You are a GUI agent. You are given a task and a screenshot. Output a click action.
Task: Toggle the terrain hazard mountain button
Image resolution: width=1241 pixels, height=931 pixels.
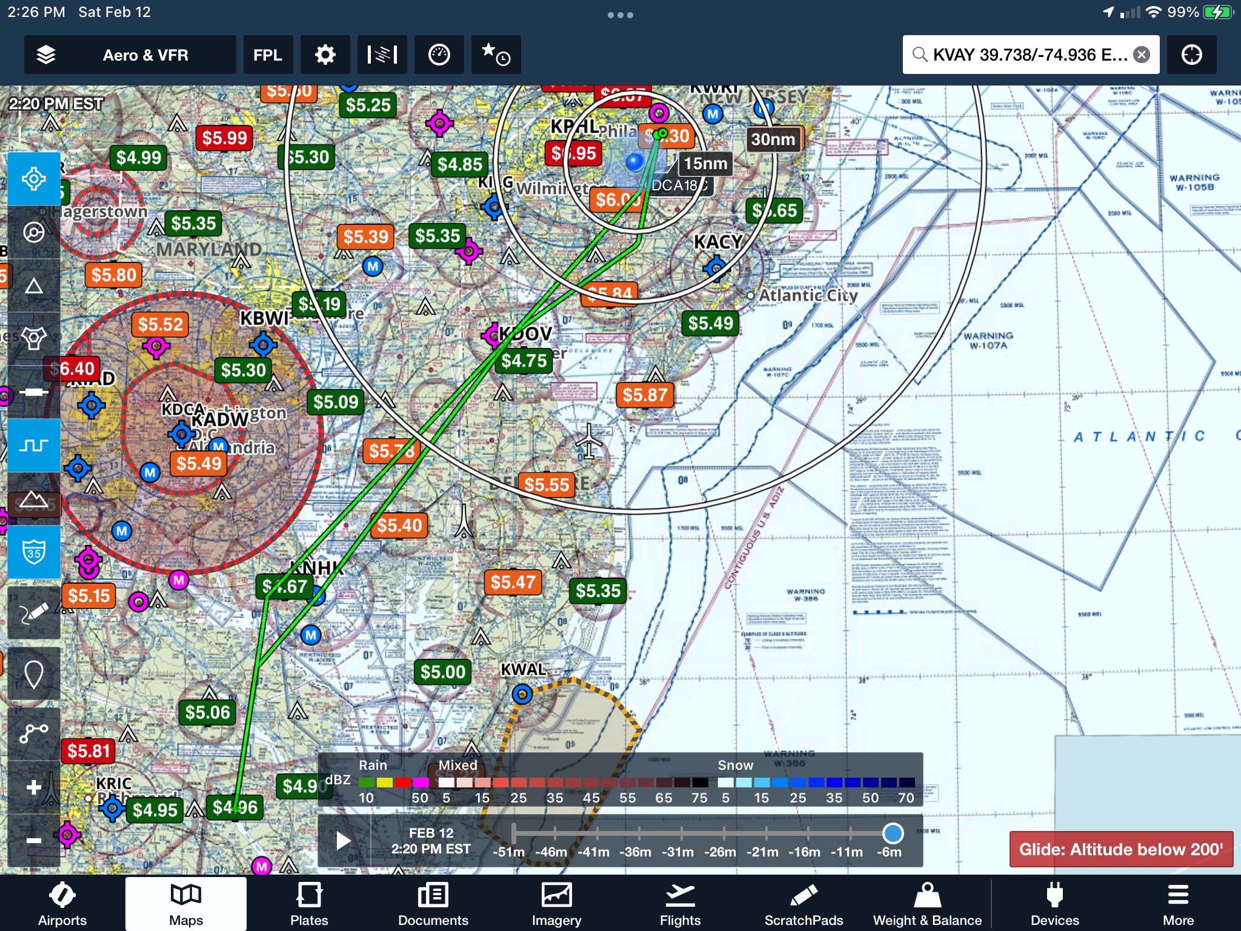click(34, 500)
